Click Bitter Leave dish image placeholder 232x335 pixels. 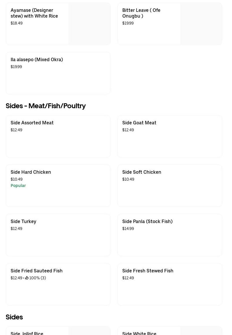coord(201,24)
